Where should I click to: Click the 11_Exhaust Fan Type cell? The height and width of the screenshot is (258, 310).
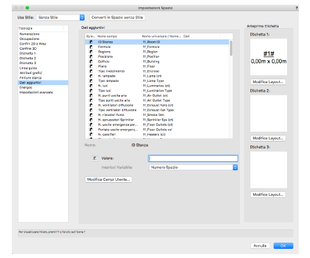coord(158,110)
